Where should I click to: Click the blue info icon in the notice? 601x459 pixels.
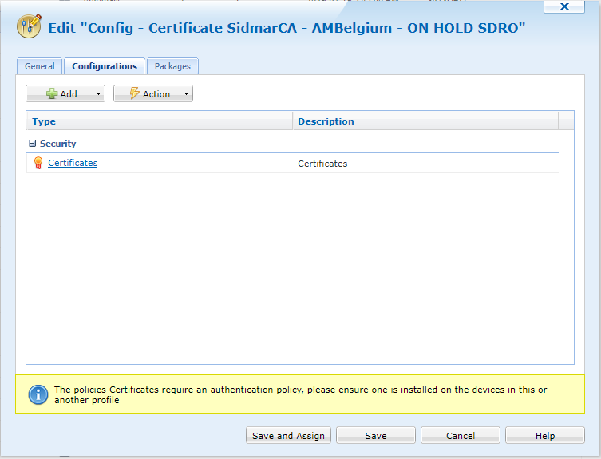click(38, 394)
